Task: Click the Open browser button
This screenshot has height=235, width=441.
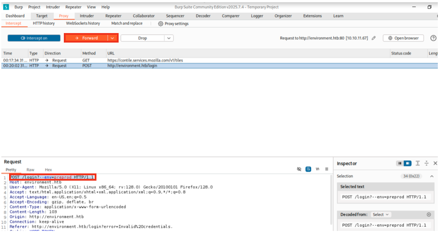Action: pyautogui.click(x=403, y=38)
